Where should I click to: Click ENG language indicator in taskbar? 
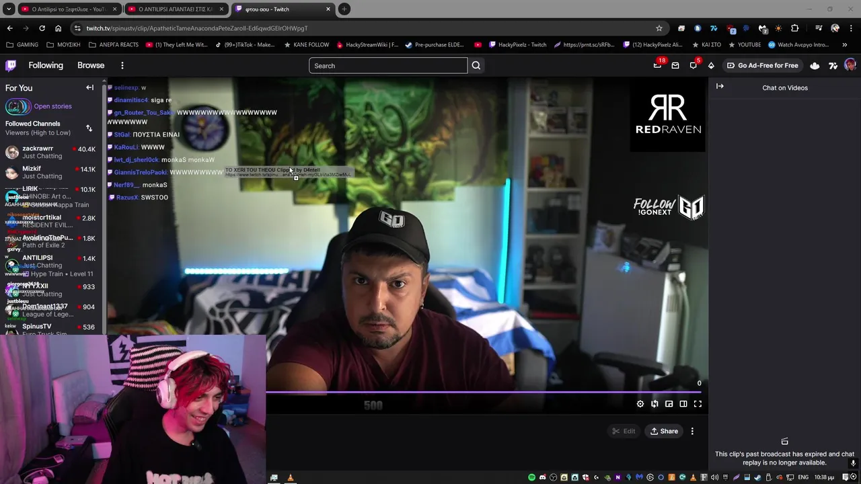(803, 477)
